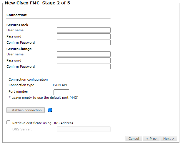Click the DNS Server text field
The height and width of the screenshot is (143, 180).
(84, 129)
